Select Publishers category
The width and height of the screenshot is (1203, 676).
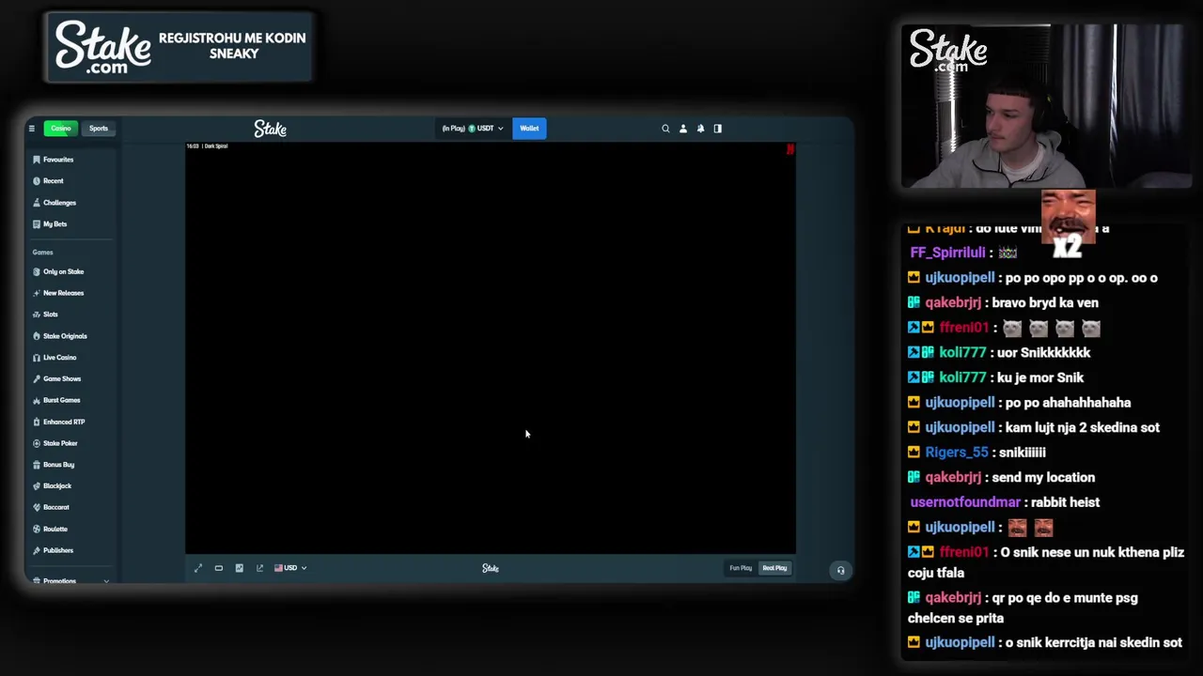tap(70, 550)
